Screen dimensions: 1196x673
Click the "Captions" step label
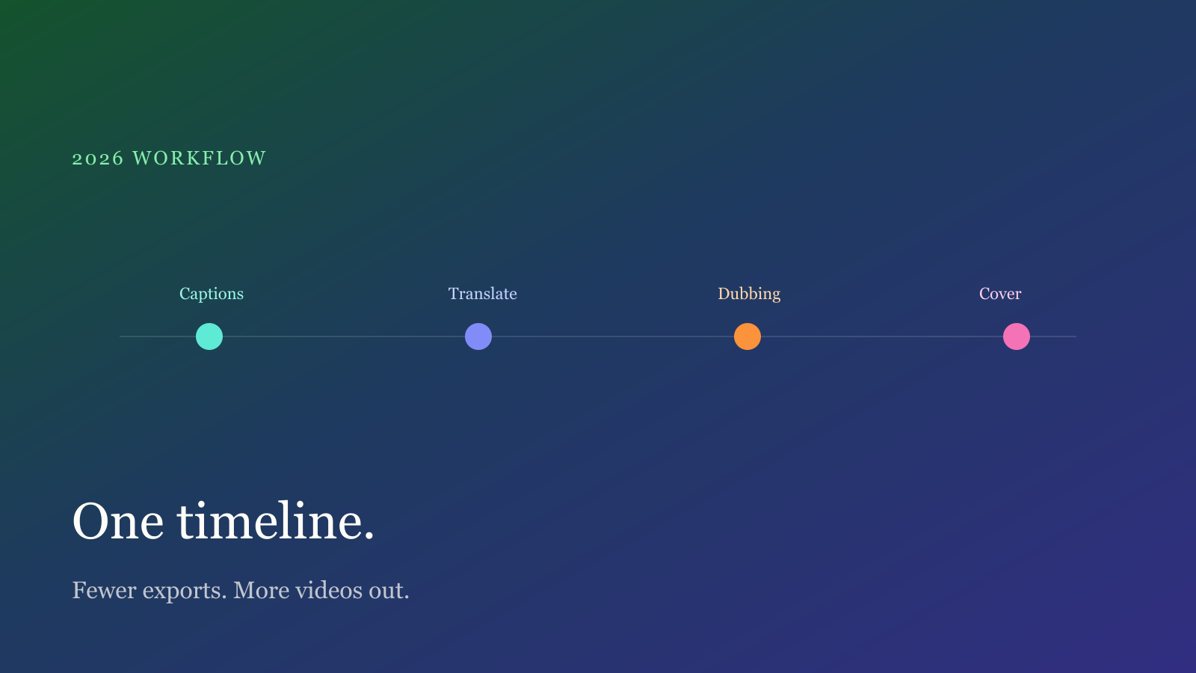[x=212, y=294]
